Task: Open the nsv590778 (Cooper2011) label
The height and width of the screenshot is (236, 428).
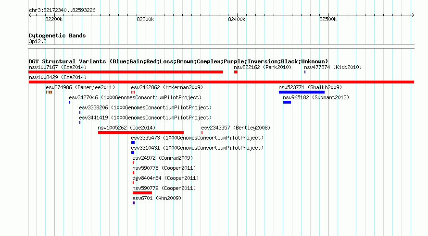Action: coord(164,168)
